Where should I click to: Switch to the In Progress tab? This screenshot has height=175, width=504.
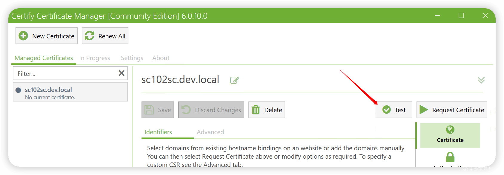tap(95, 58)
